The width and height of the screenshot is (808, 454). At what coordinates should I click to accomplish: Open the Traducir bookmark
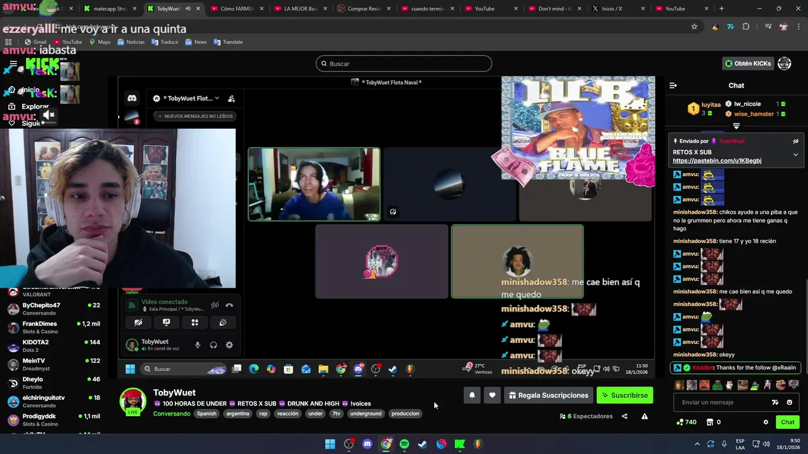tap(165, 42)
